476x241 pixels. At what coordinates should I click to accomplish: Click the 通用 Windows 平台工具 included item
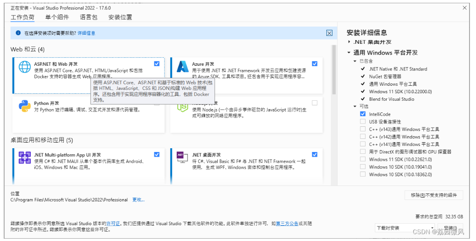[393, 84]
